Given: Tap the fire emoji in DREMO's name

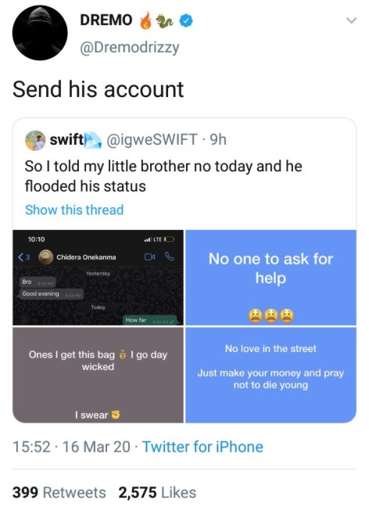Looking at the screenshot, I should 145,20.
